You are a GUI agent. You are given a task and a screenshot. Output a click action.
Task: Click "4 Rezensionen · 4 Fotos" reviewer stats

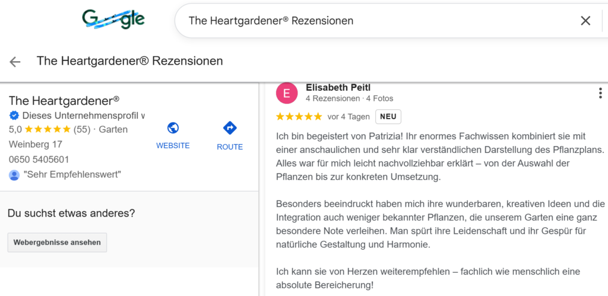pos(349,98)
